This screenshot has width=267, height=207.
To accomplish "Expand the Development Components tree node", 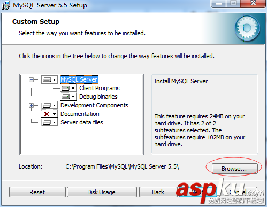I will [31, 105].
